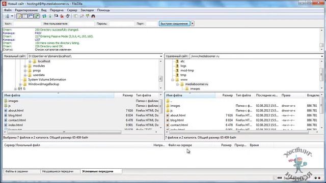
Task: Click the Быстрое соединение button
Action: 174,24
